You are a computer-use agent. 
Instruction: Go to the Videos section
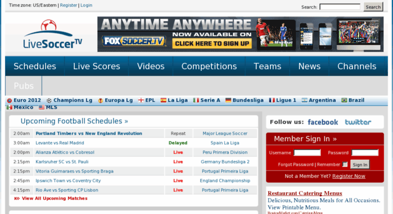(x=151, y=66)
